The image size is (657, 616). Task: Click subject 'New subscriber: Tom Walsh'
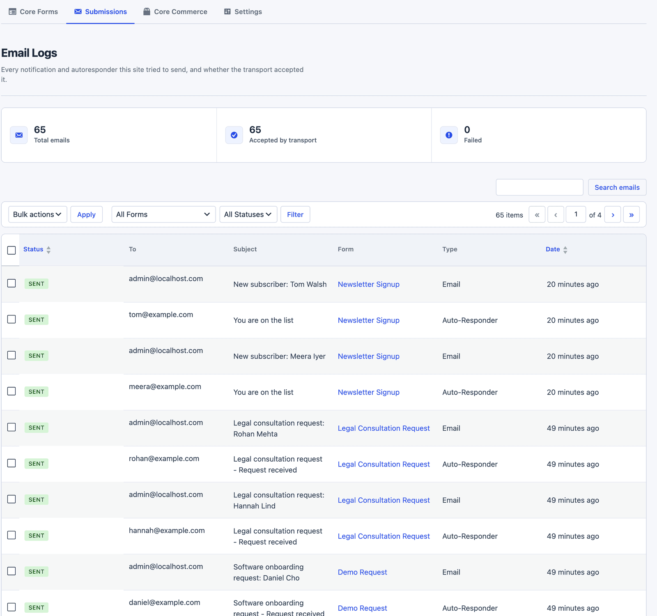[x=280, y=284]
